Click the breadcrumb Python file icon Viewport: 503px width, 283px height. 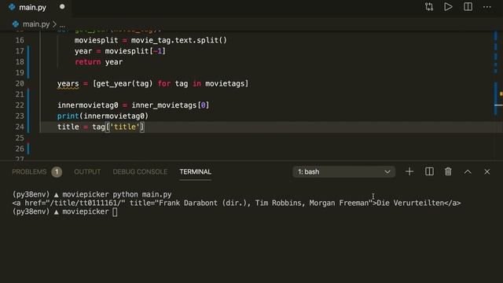[16, 24]
